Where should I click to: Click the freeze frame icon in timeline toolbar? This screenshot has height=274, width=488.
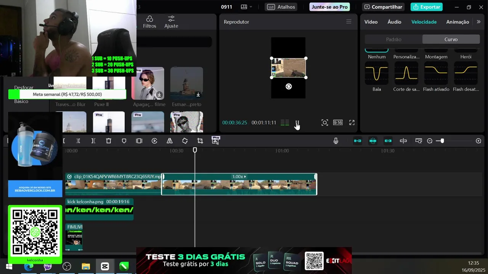[139, 141]
